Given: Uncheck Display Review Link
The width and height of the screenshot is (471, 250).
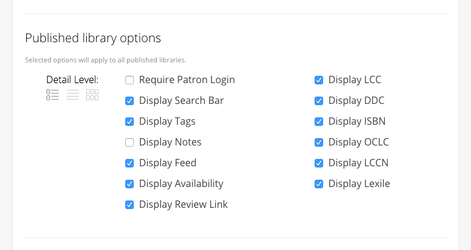Looking at the screenshot, I should pyautogui.click(x=130, y=205).
